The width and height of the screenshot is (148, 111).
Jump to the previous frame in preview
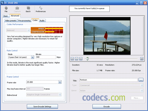click(72, 59)
